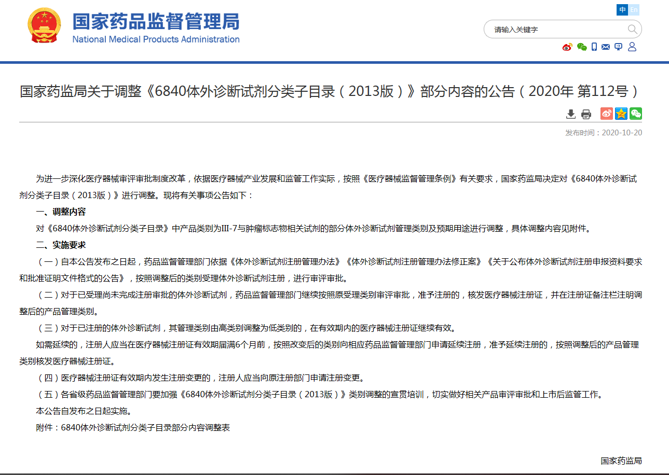
Task: Switch language to En
Action: tap(634, 10)
